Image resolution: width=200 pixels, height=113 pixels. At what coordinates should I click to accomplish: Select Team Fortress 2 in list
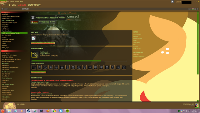point(6,41)
